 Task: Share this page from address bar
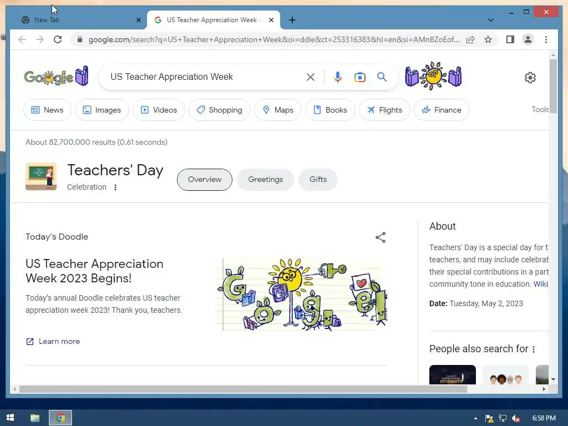[x=470, y=39]
